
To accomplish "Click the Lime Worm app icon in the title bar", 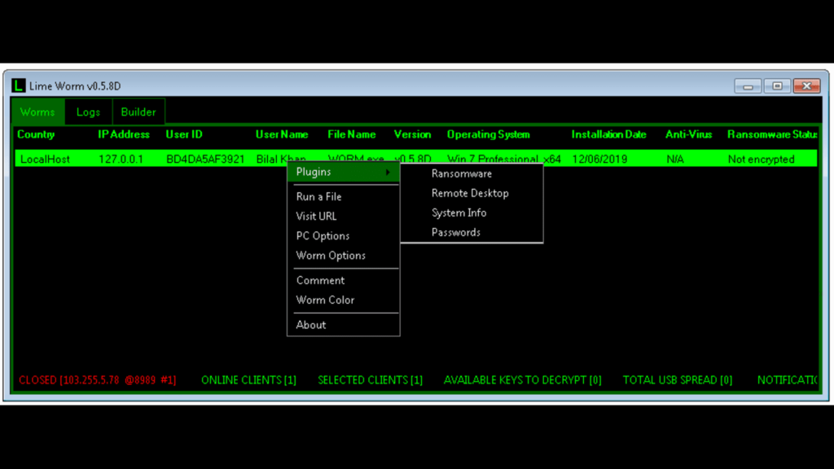I will tap(19, 85).
